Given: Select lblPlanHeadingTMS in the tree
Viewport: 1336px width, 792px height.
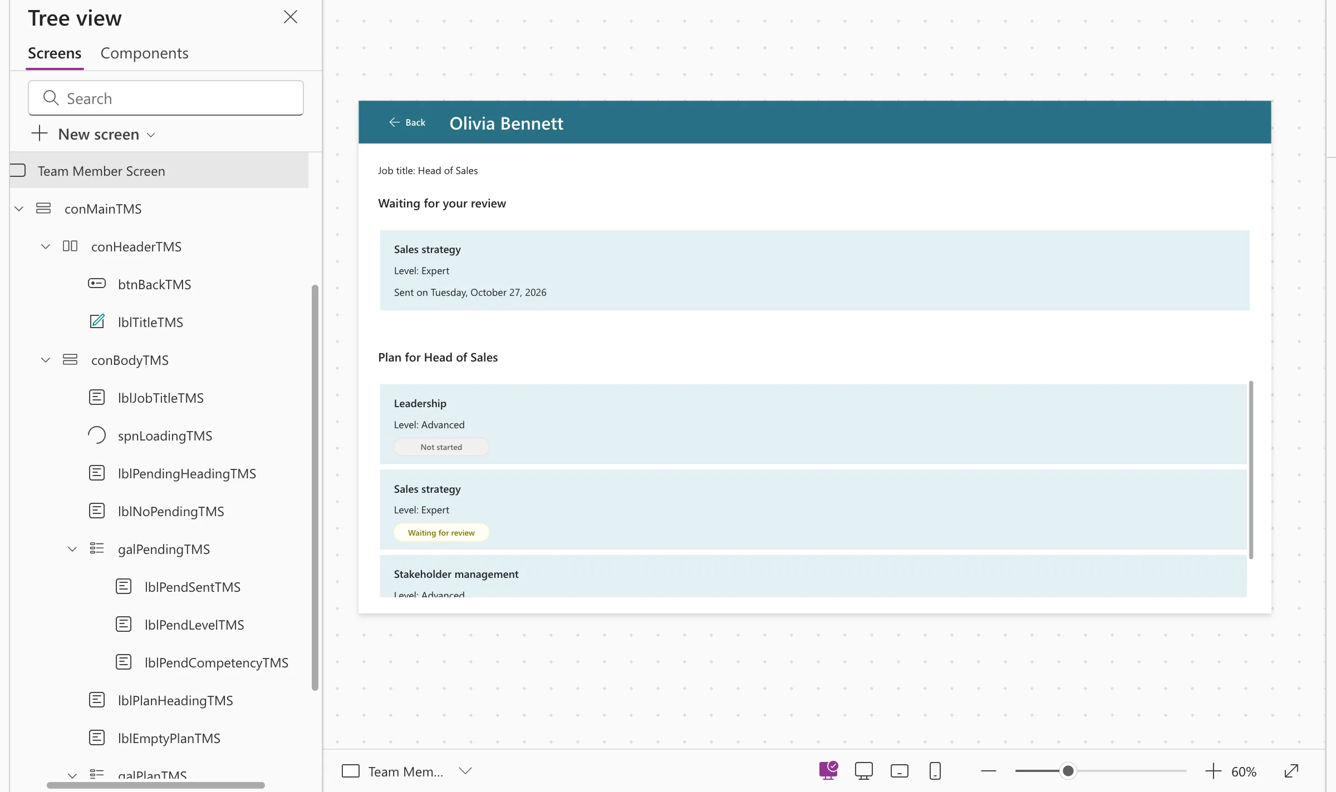Looking at the screenshot, I should coord(175,700).
